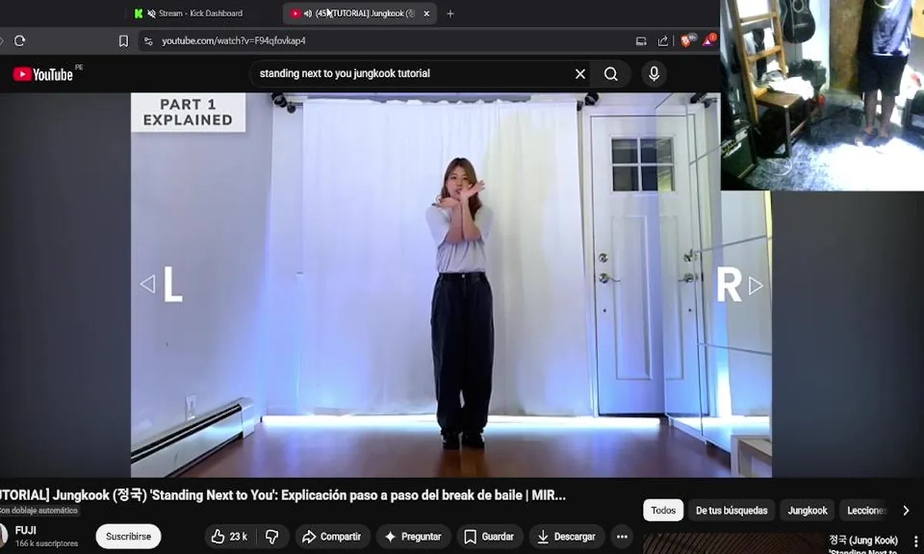Bookmark this page with the bookmark icon
This screenshot has width=924, height=554.
click(x=123, y=41)
